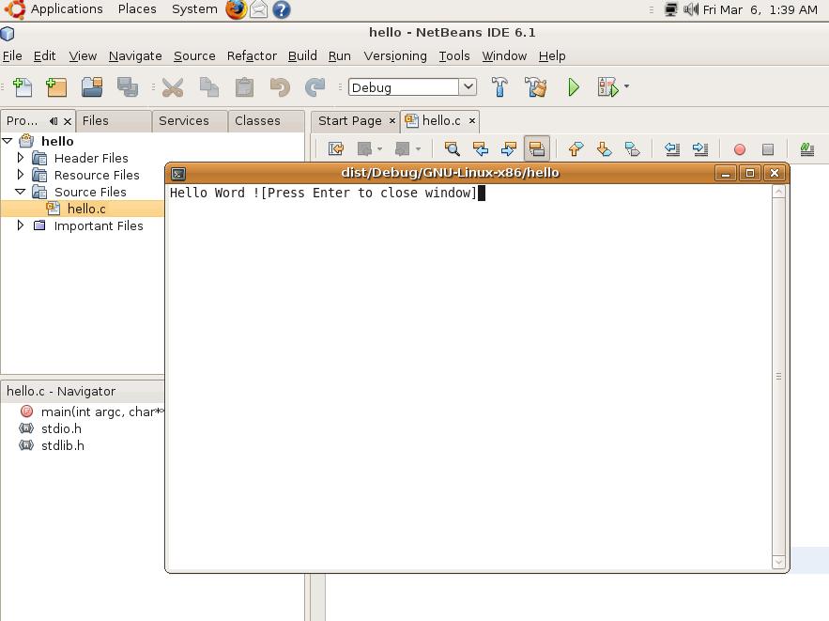
Task: Click the Shift Line Right icon
Action: pyautogui.click(x=700, y=149)
